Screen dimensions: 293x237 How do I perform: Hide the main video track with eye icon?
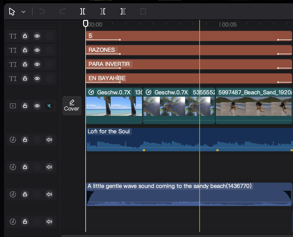37,106
